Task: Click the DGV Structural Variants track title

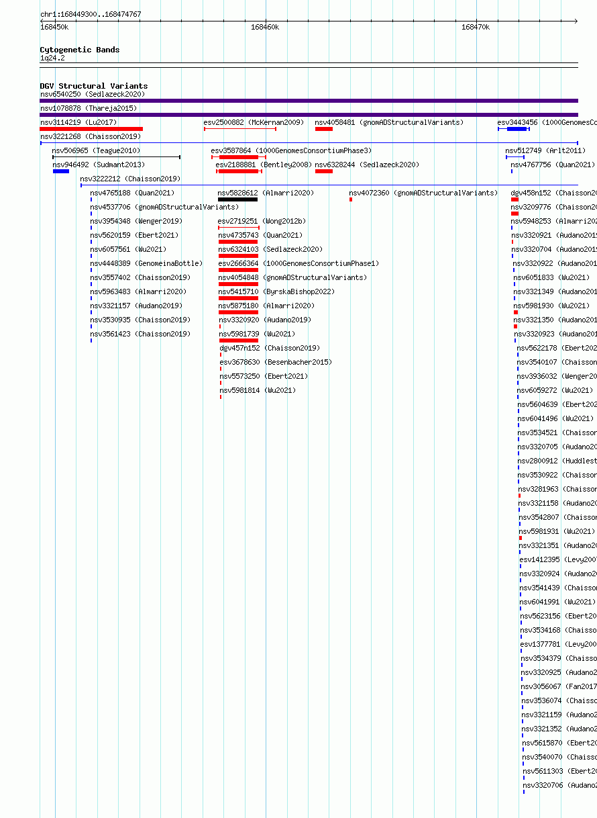Action: tap(94, 86)
